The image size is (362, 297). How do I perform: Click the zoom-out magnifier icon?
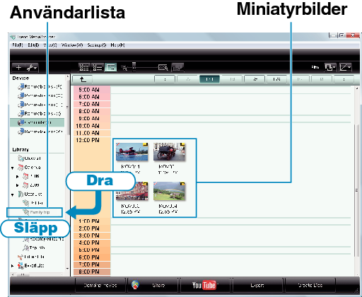[x=124, y=68]
